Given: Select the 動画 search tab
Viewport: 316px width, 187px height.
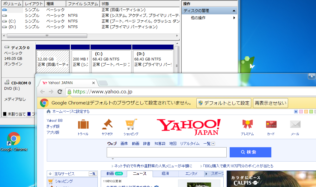Looking at the screenshot, I should coord(136,144).
